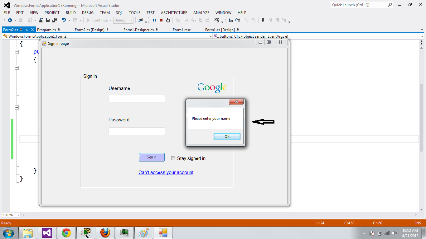Viewport: 426px width, 239px height.
Task: Undo the last edit via toolbar icon
Action: (64, 20)
